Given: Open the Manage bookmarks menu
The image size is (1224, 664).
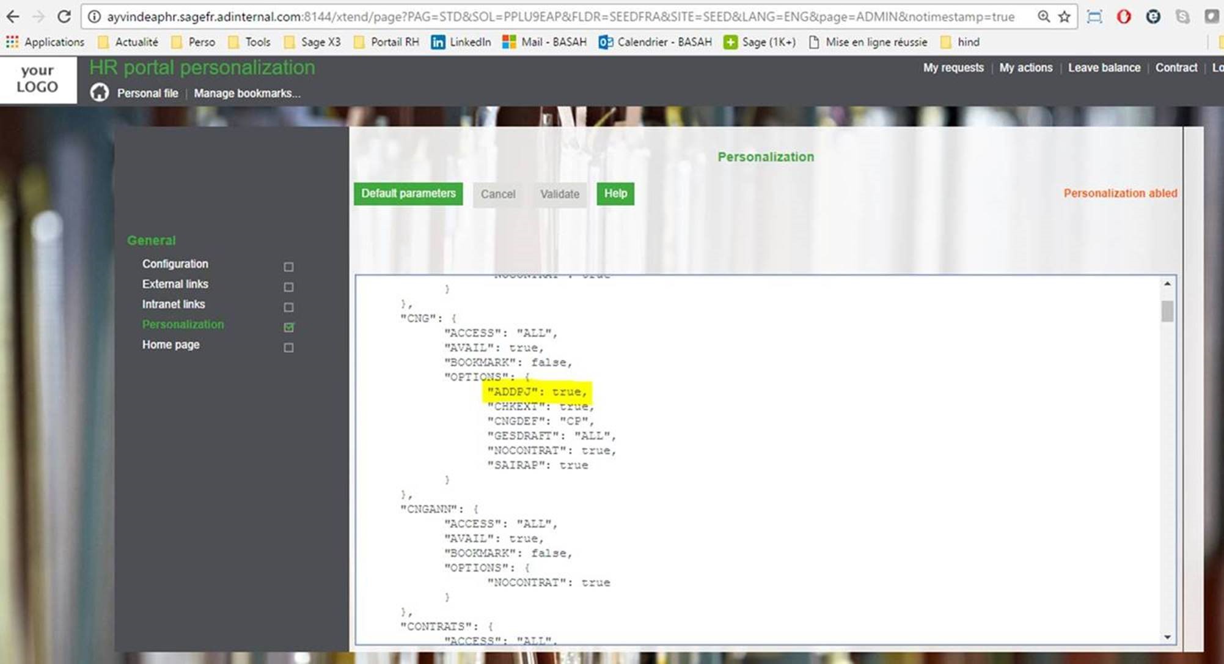Looking at the screenshot, I should (x=246, y=92).
